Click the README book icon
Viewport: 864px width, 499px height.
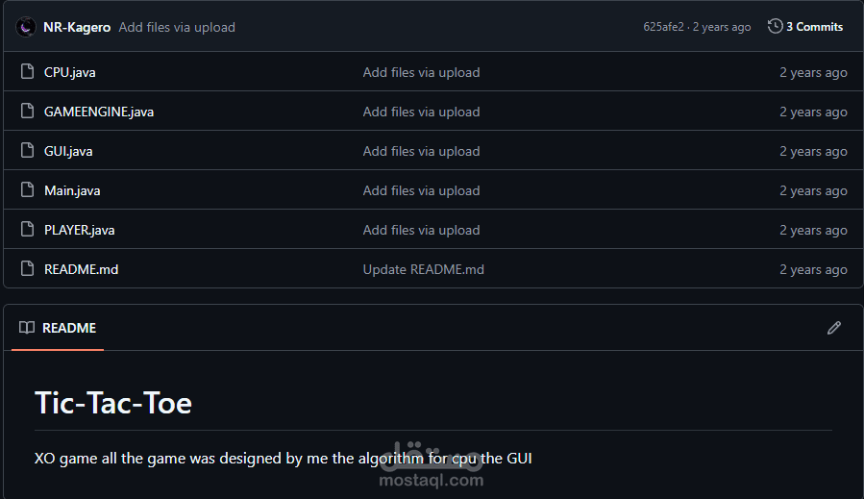coord(27,328)
